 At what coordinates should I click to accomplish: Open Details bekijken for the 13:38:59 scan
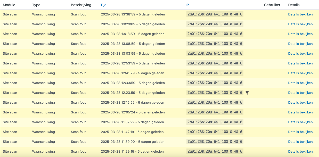click(x=300, y=14)
